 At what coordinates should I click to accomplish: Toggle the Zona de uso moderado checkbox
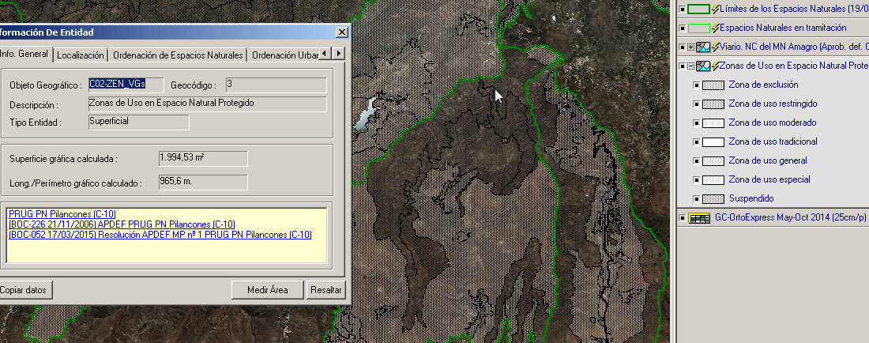[696, 123]
